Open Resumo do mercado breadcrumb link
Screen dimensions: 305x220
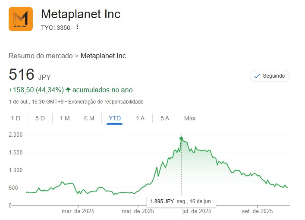coord(41,56)
